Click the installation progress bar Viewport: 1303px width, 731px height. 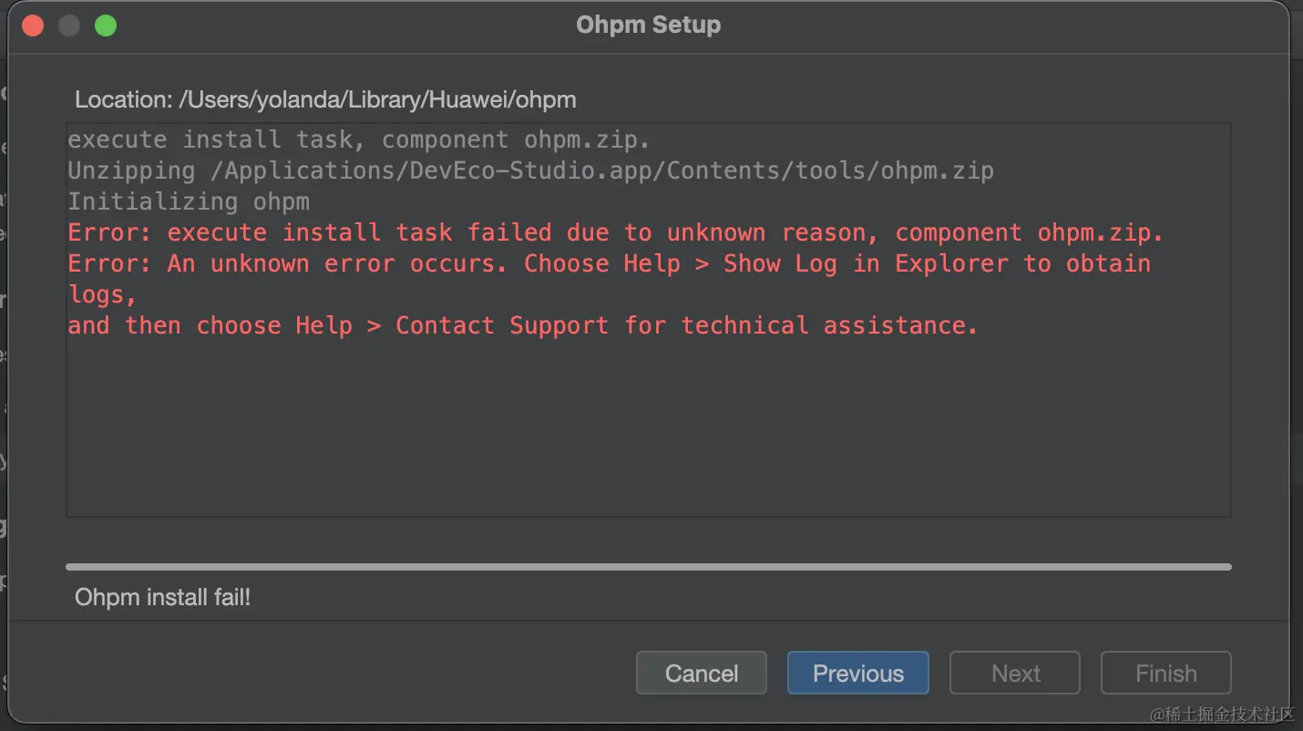click(648, 567)
